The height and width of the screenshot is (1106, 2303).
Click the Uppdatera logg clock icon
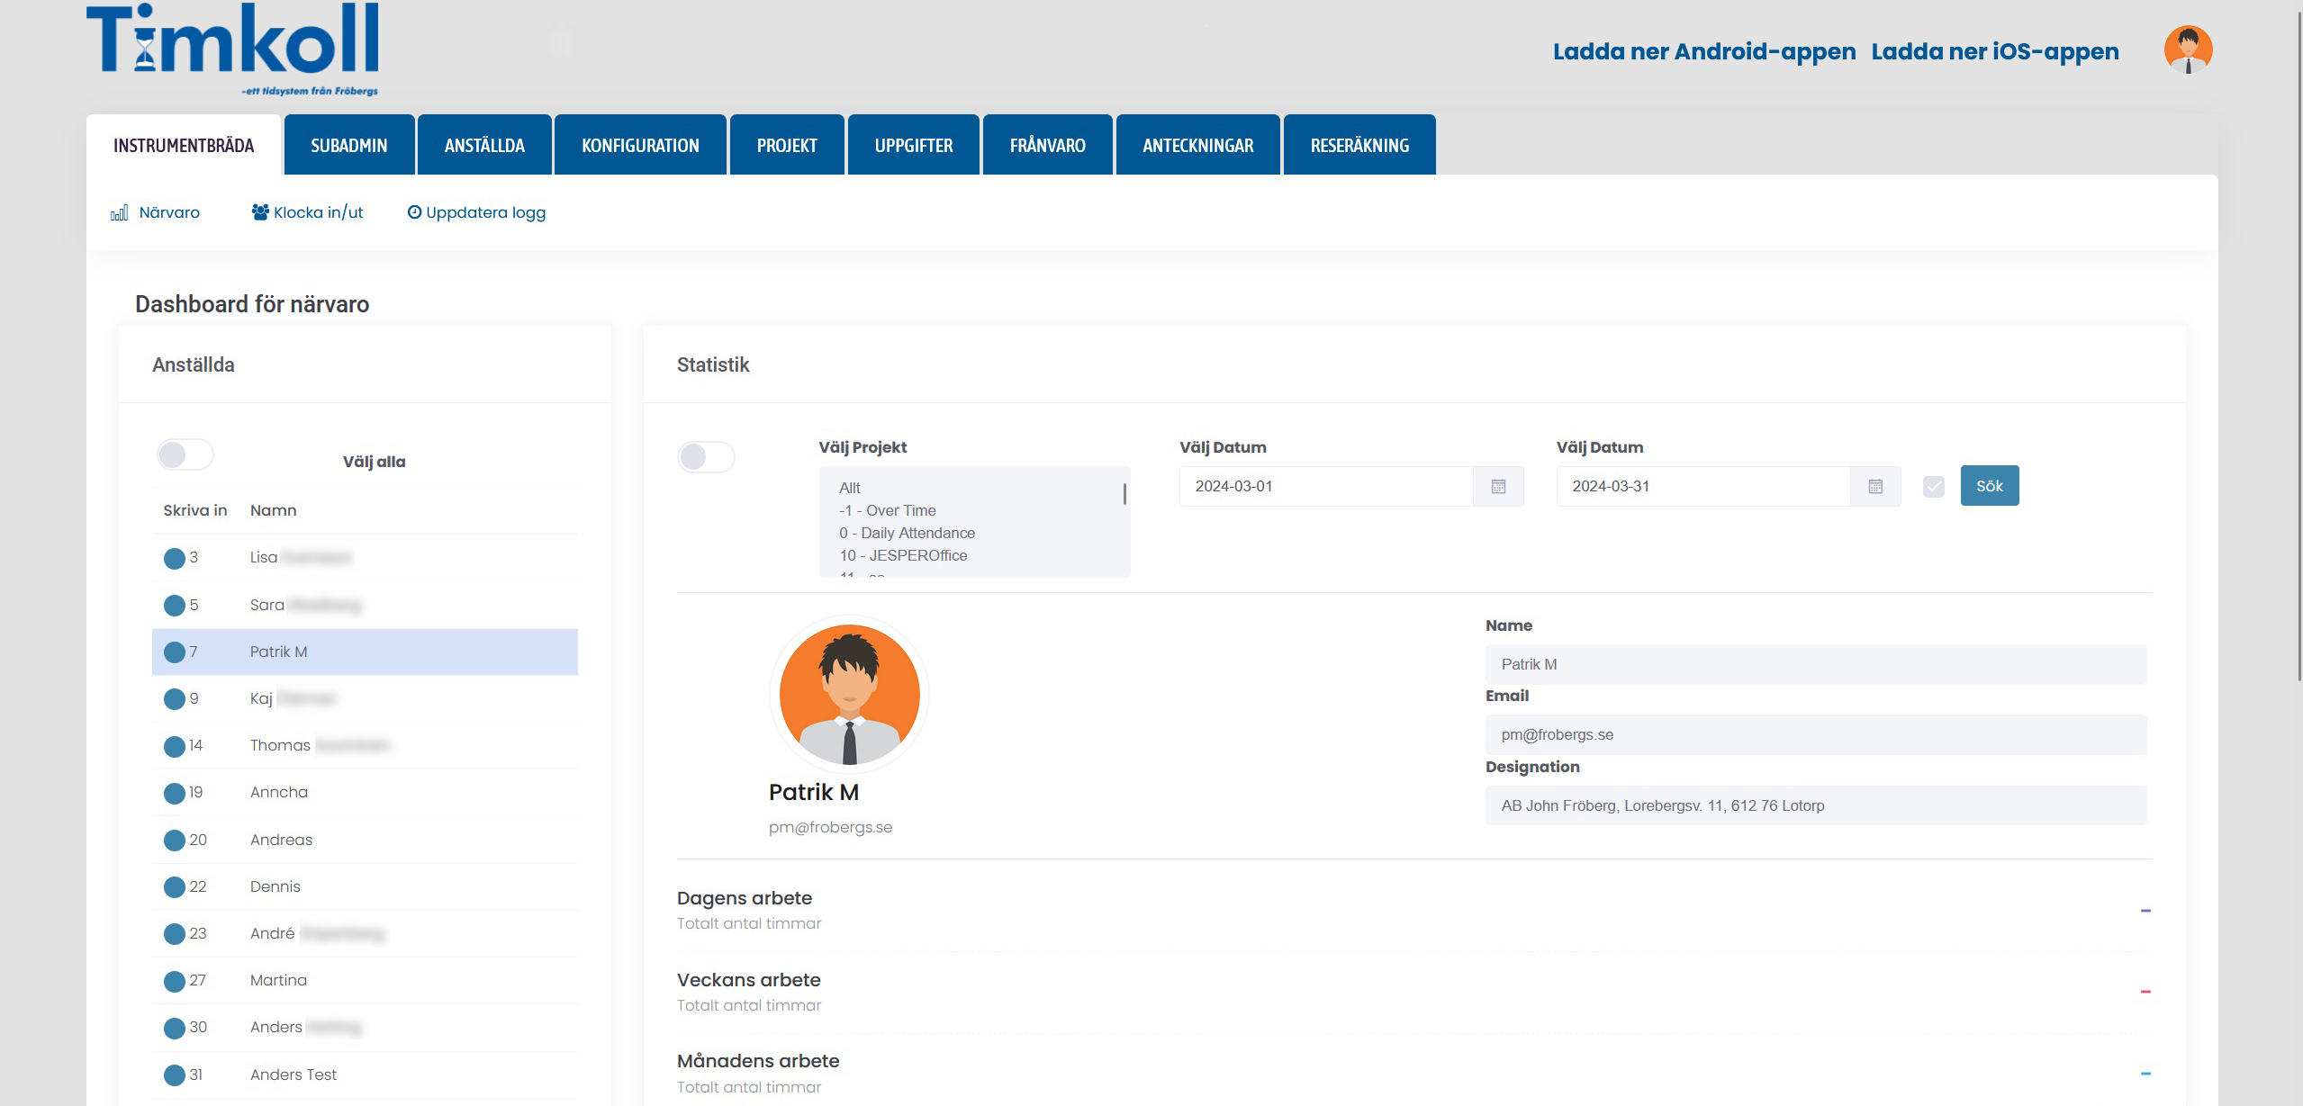coord(414,212)
